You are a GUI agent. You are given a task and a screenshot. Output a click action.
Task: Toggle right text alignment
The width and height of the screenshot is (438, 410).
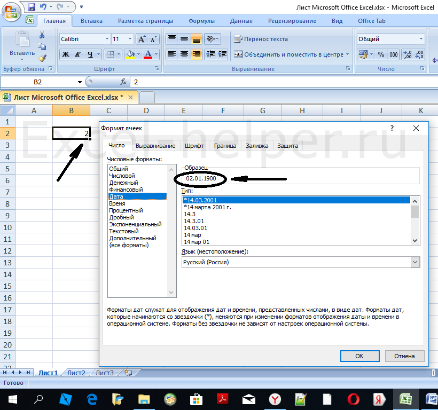[x=197, y=54]
